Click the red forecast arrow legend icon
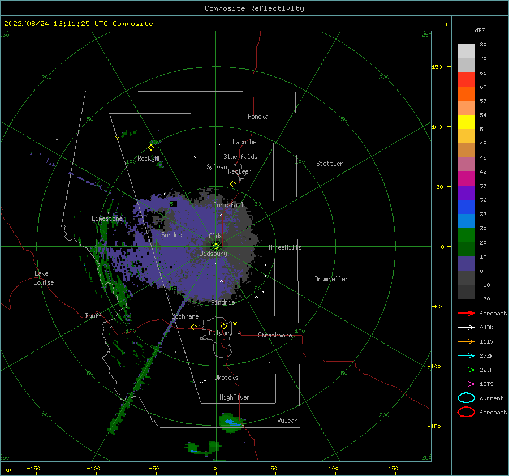 coord(466,313)
